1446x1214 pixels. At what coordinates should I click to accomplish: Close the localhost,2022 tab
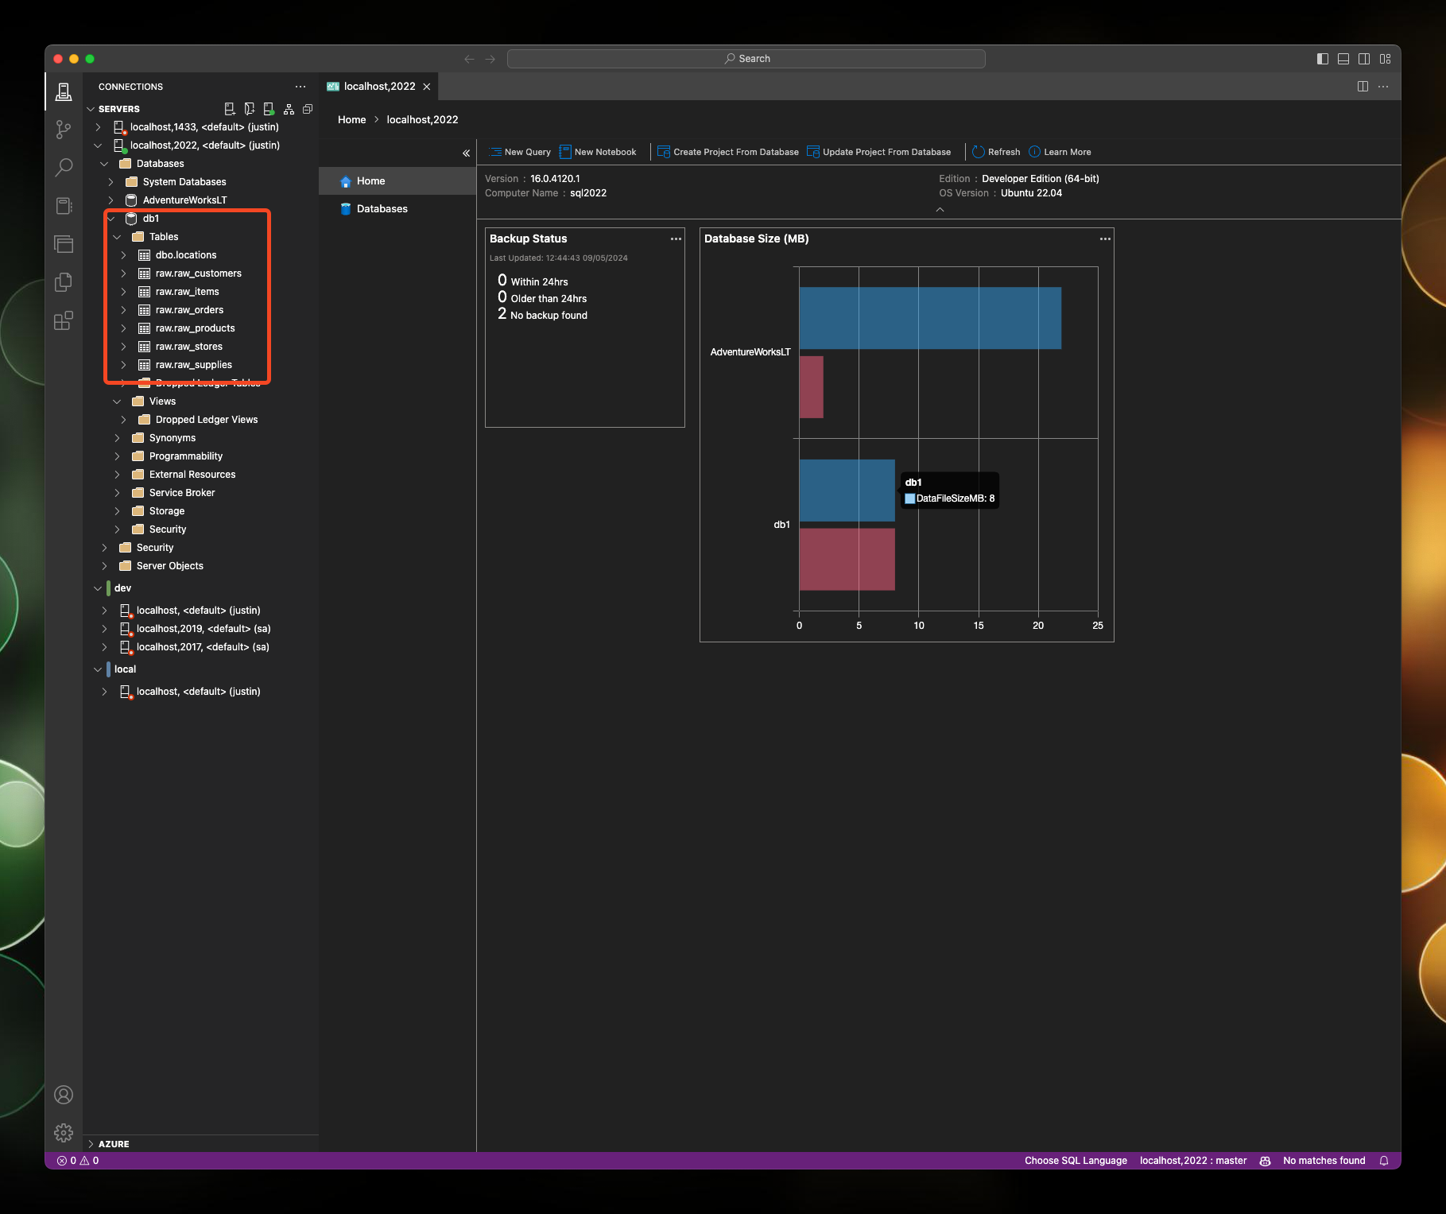(x=427, y=87)
